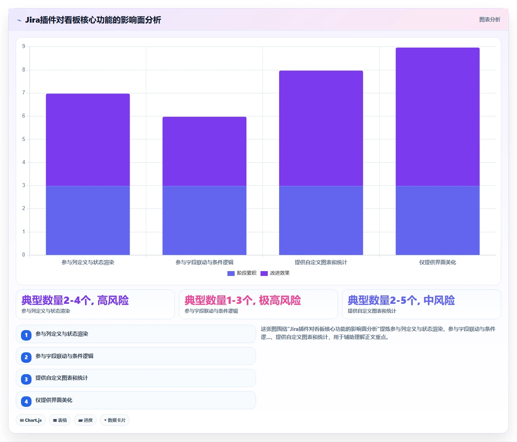Click the number 2 badge icon

(x=26, y=357)
